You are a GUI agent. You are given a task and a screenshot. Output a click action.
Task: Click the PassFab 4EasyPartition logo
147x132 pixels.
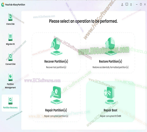click(x=3, y=5)
